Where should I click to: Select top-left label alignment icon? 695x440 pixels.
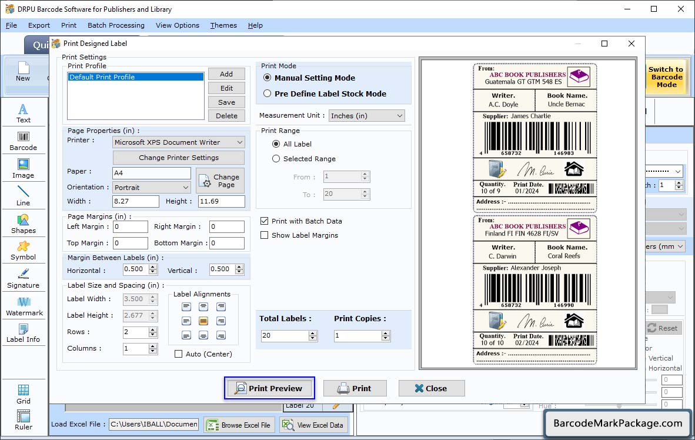pyautogui.click(x=186, y=306)
